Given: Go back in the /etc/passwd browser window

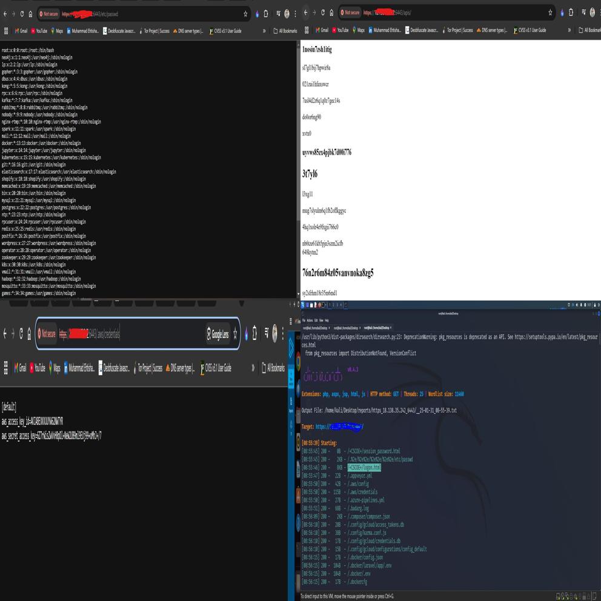Looking at the screenshot, I should tap(5, 14).
